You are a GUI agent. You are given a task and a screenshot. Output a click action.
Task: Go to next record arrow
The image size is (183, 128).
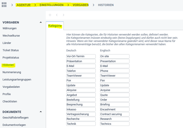click(63, 15)
